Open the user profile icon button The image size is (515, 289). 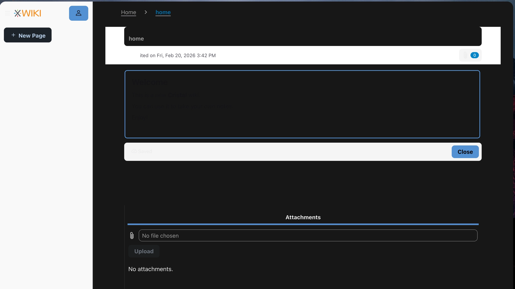pyautogui.click(x=78, y=13)
